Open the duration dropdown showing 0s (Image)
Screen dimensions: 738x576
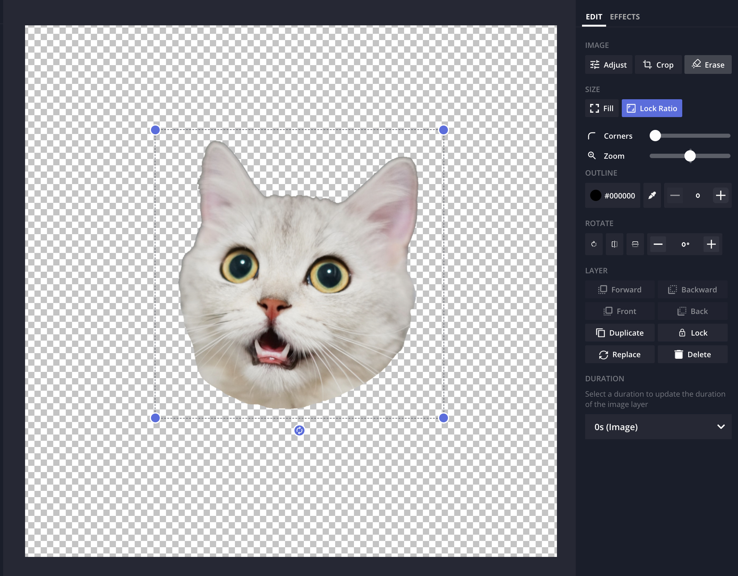click(x=657, y=427)
